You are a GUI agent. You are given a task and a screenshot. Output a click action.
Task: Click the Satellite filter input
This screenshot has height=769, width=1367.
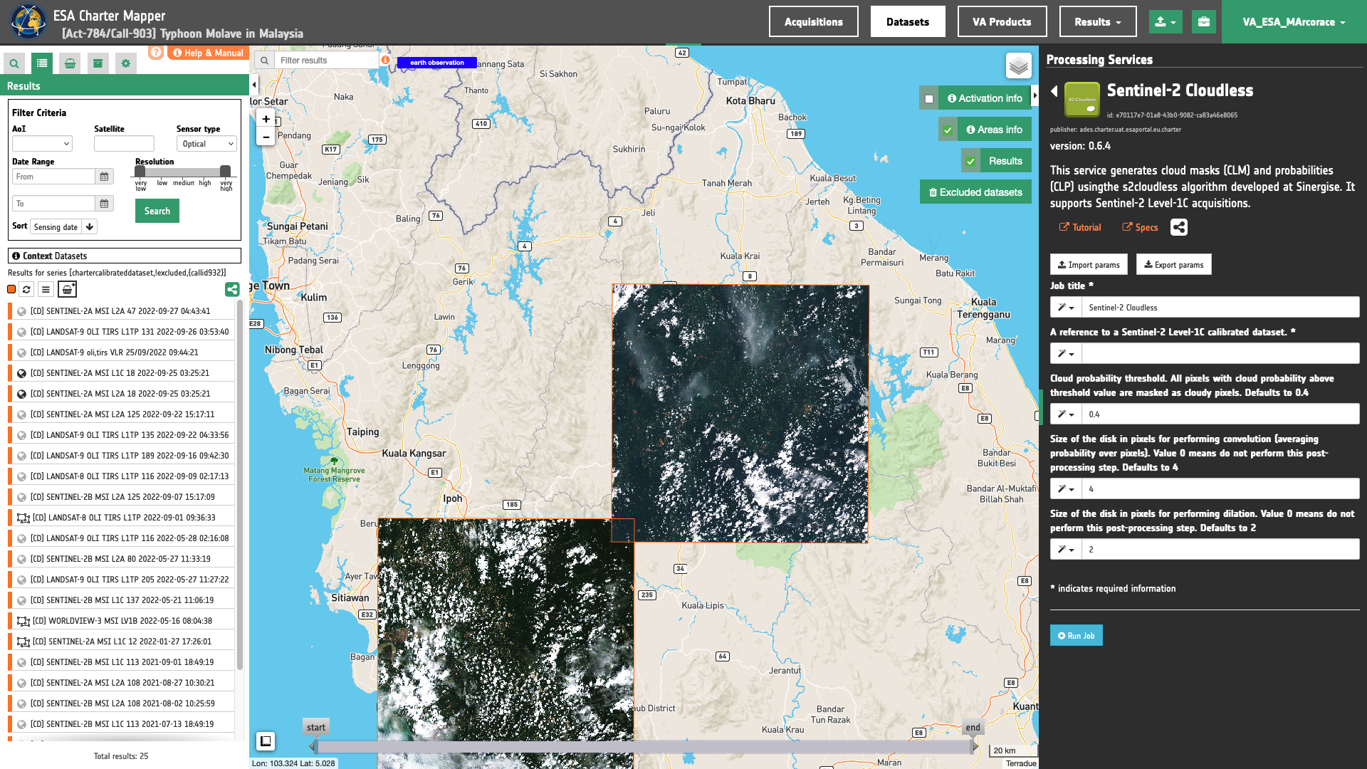coord(124,144)
